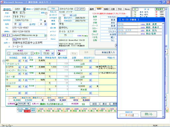170x127 pixels.
Task: Open the 血液型 dropdown showing A
Action: pyautogui.click(x=45, y=24)
